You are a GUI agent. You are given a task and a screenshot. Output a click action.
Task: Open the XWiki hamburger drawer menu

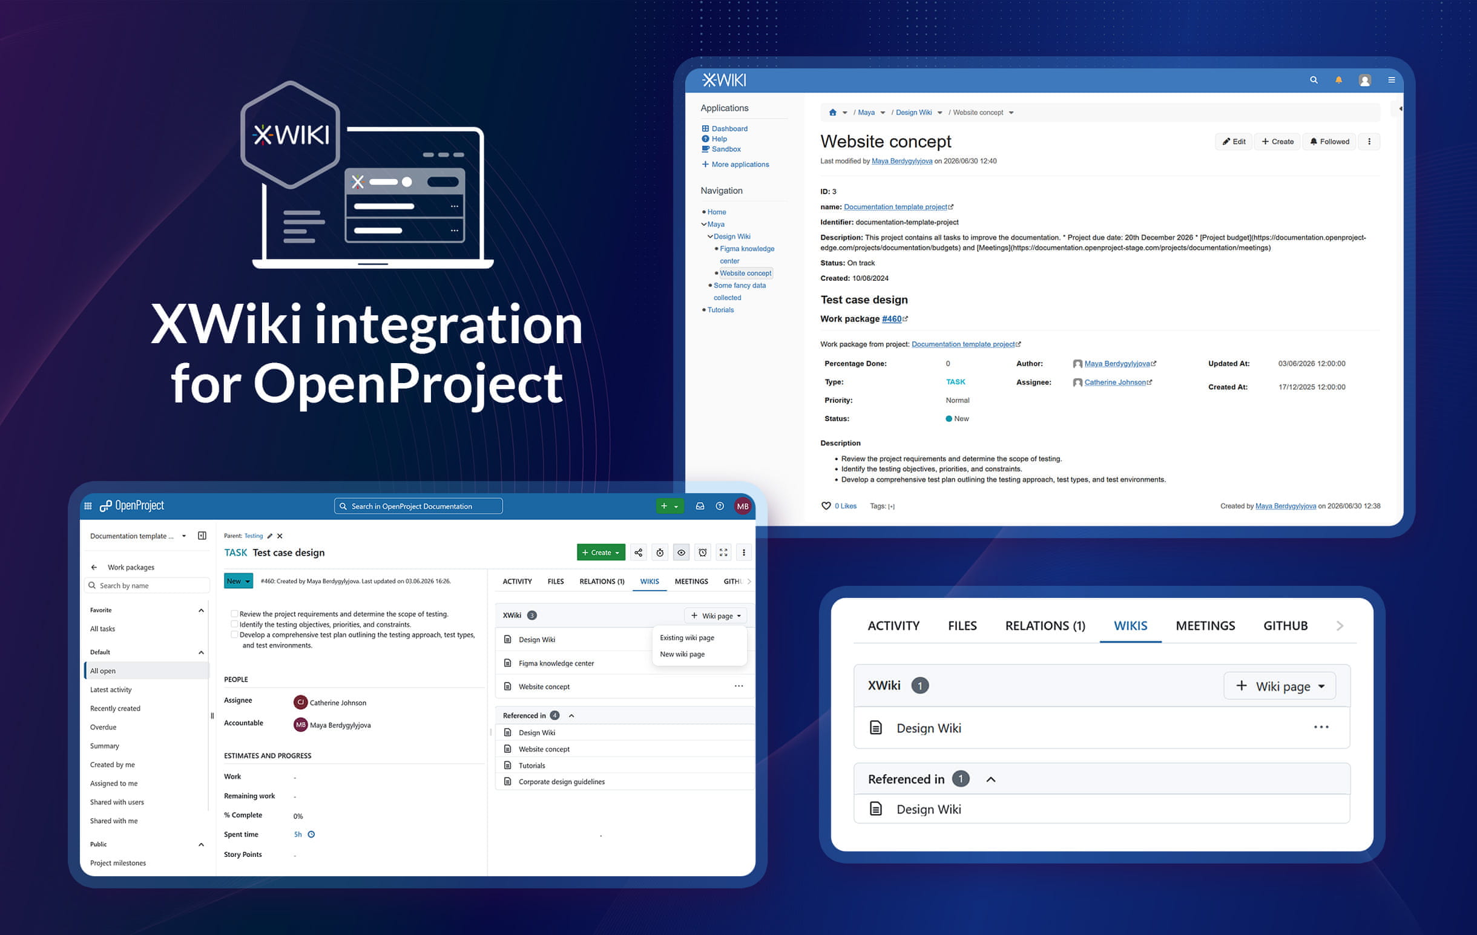(x=1391, y=80)
